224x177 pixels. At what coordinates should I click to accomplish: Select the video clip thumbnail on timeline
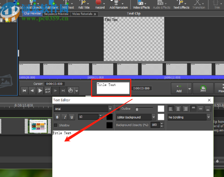[x=38, y=126]
